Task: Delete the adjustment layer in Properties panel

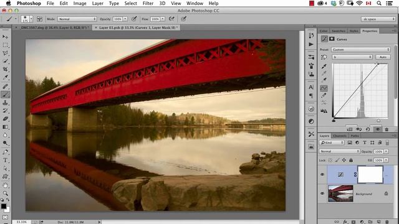Action: point(387,129)
